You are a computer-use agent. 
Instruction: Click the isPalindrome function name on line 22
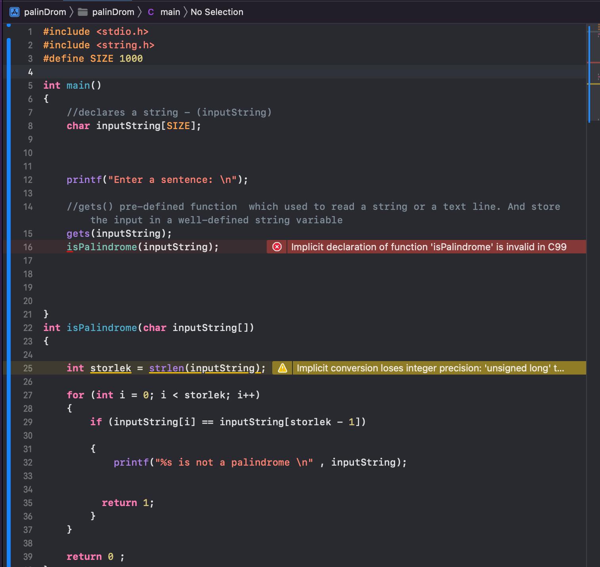tap(101, 328)
